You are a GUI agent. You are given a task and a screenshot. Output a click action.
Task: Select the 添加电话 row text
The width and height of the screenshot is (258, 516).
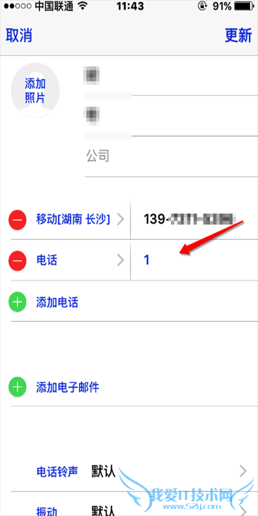click(x=57, y=303)
